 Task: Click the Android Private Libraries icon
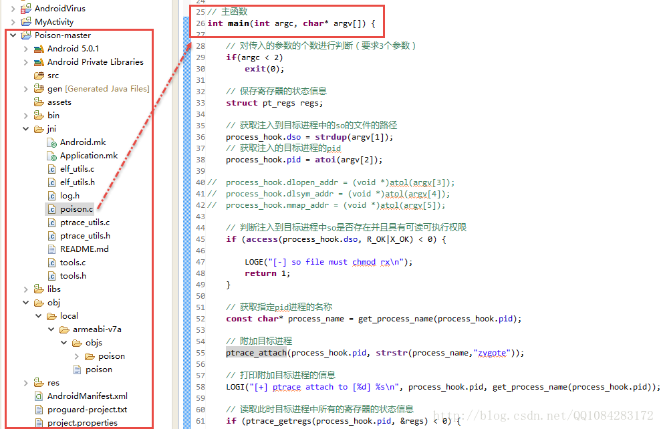pos(39,62)
